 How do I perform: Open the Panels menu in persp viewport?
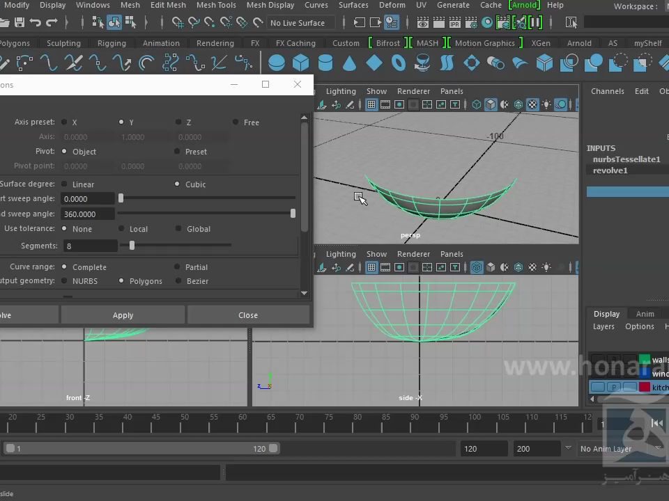(x=452, y=91)
